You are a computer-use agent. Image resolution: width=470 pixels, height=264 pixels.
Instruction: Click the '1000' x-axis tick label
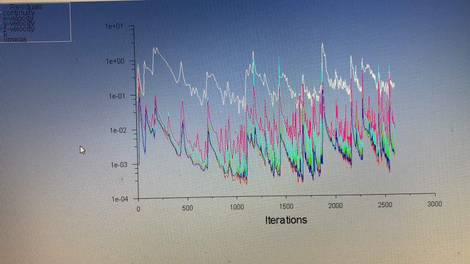click(237, 207)
